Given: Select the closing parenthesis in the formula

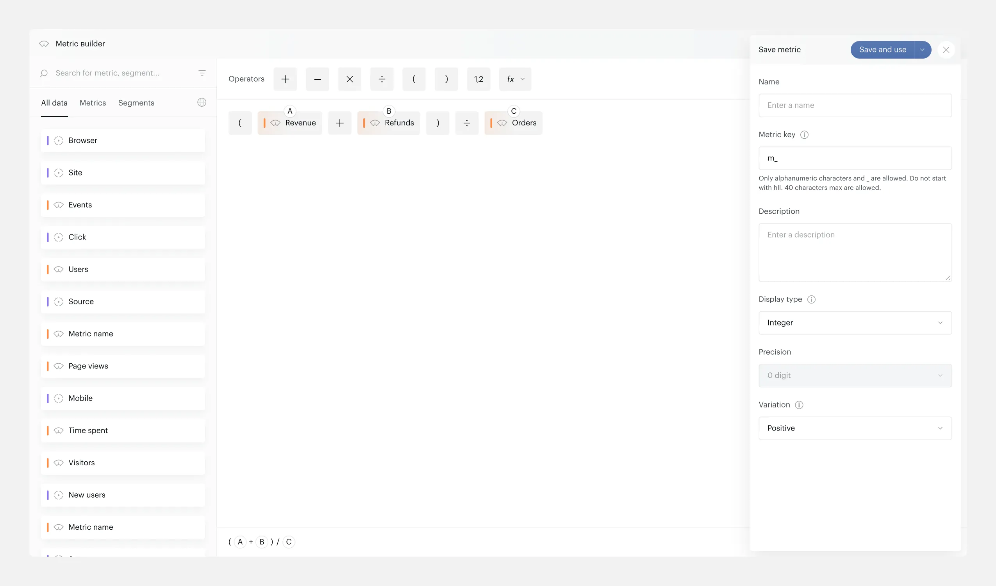Looking at the screenshot, I should point(437,123).
